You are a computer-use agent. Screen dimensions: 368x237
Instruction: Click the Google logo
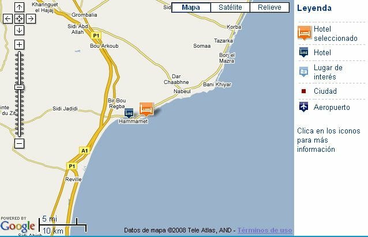(18, 226)
